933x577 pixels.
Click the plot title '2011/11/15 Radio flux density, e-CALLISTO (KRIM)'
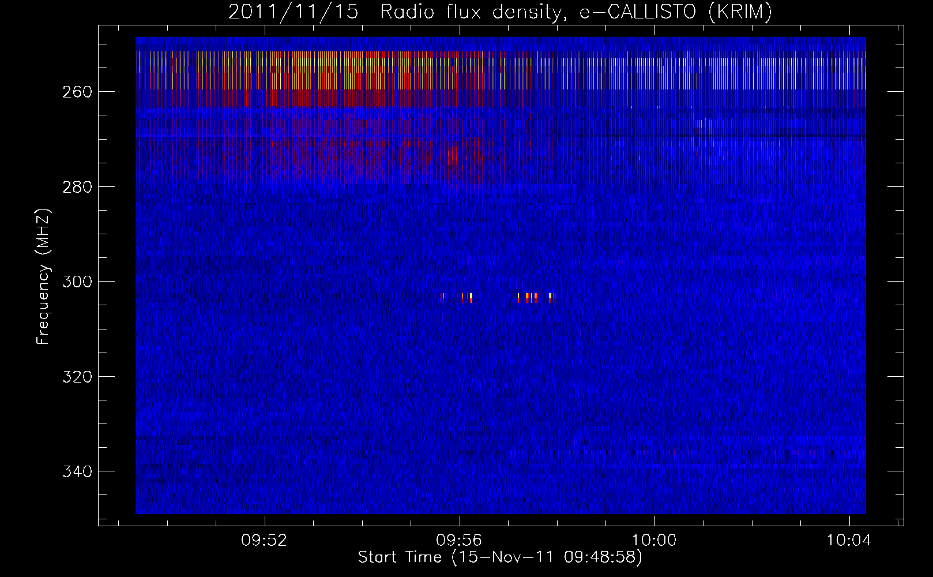tap(500, 12)
